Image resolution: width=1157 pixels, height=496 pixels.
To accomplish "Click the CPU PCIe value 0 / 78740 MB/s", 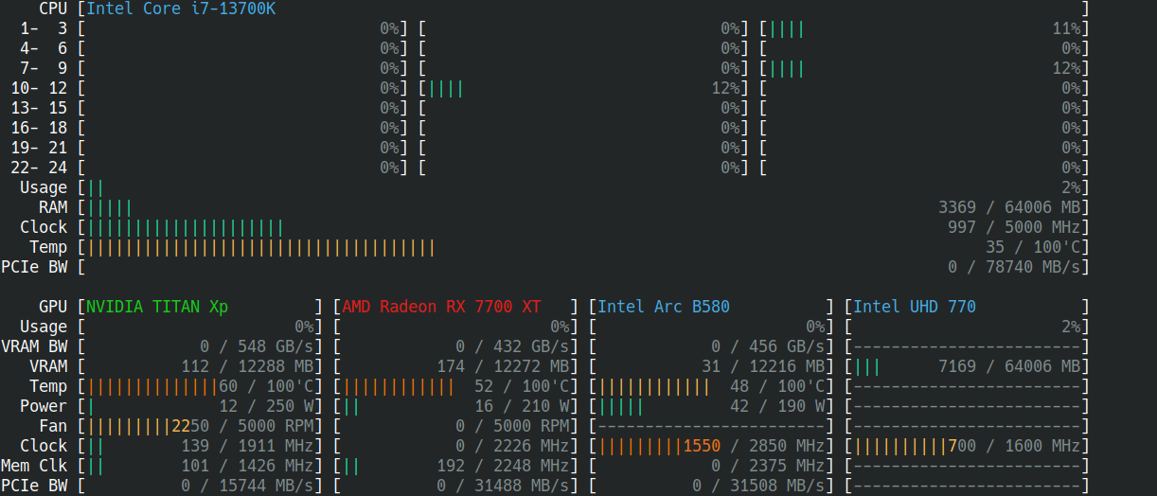I will (1014, 267).
